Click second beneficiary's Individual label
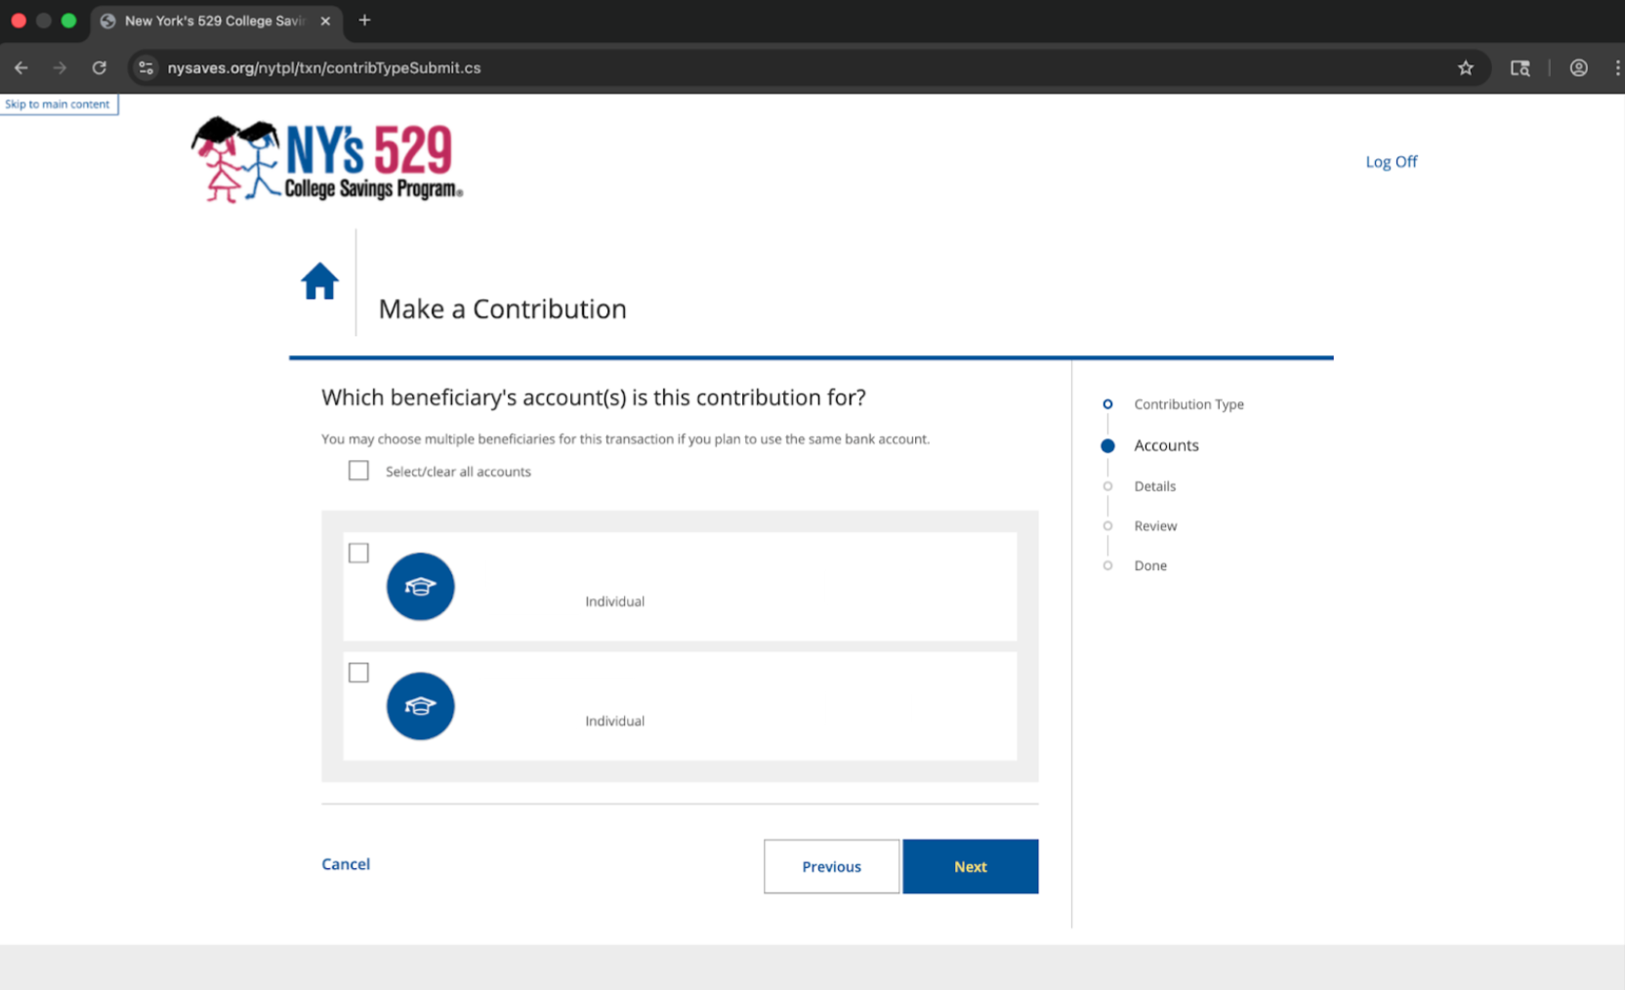 (614, 722)
